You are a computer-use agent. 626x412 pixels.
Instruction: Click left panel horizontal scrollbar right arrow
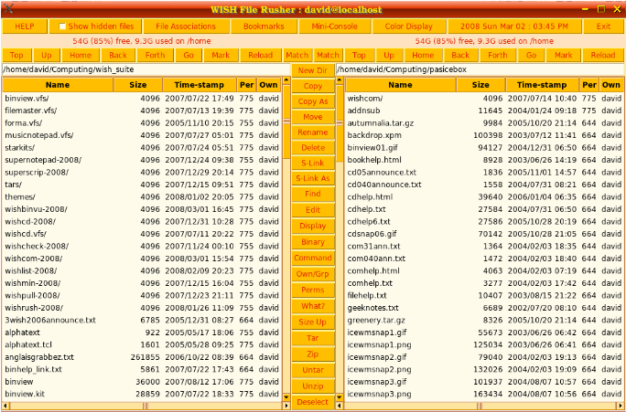pyautogui.click(x=286, y=406)
